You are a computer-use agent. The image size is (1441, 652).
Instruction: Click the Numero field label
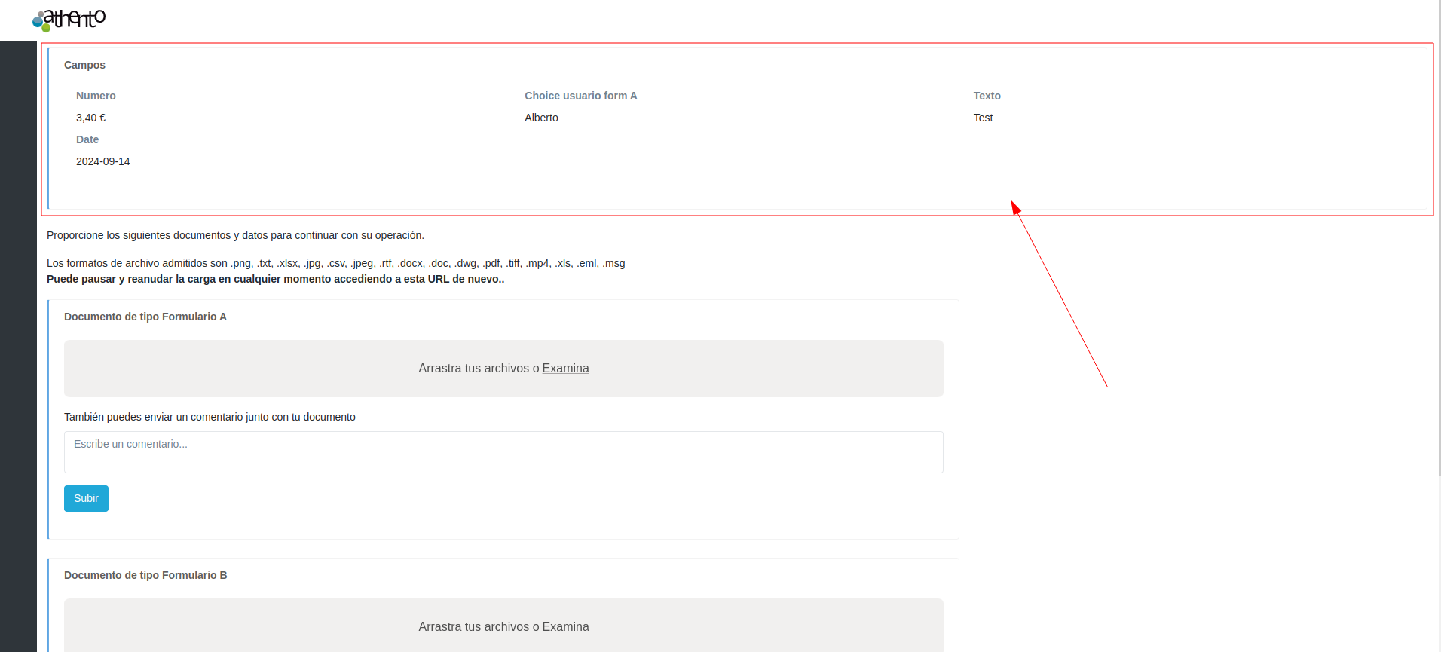click(96, 96)
